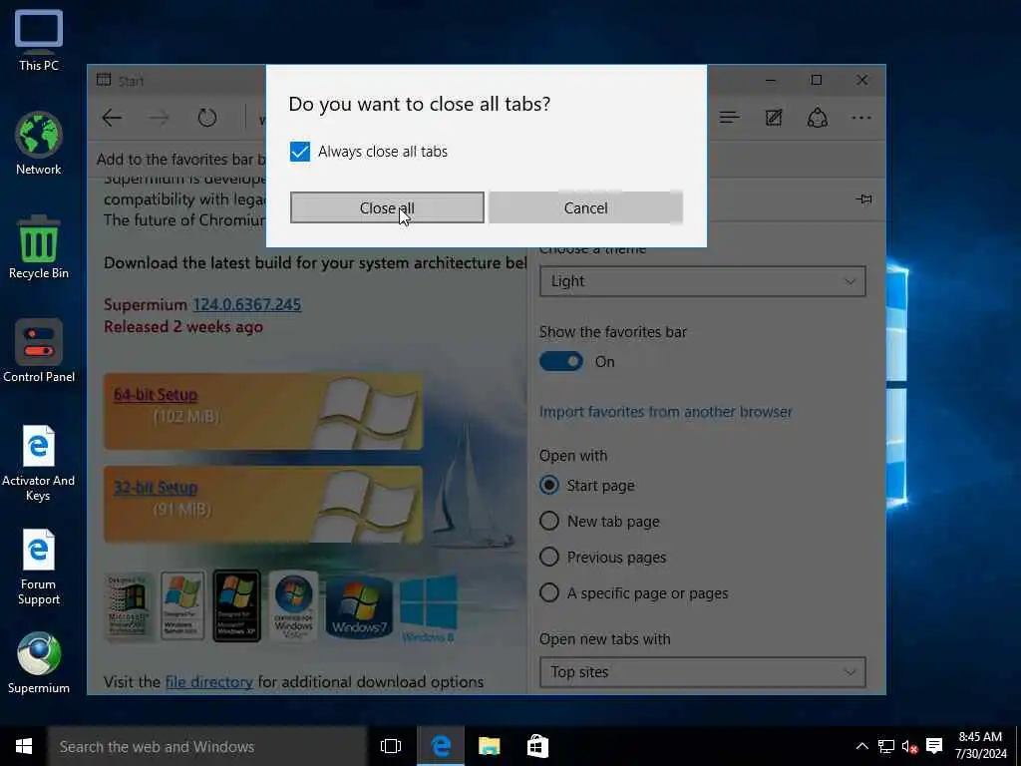
Task: Select the New tab page option
Action: pos(549,521)
